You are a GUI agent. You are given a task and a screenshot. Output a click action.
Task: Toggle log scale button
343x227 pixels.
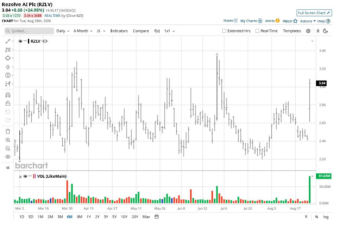coord(326,217)
